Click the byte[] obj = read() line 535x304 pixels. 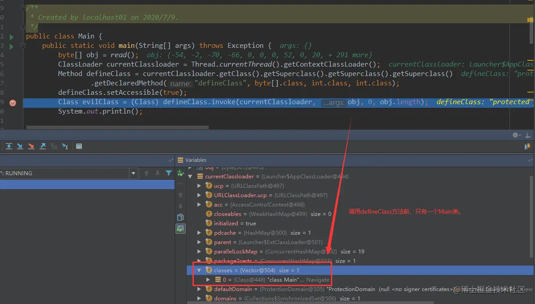point(98,55)
